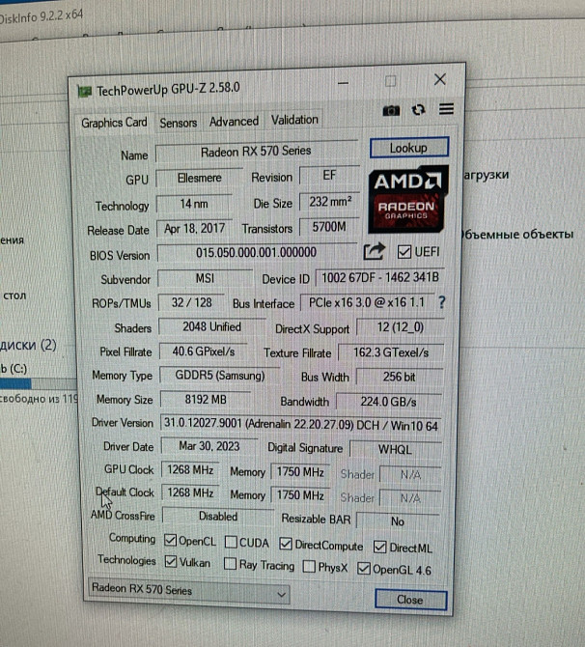Toggle the UEFI checkbox
This screenshot has height=647, width=585.
404,252
